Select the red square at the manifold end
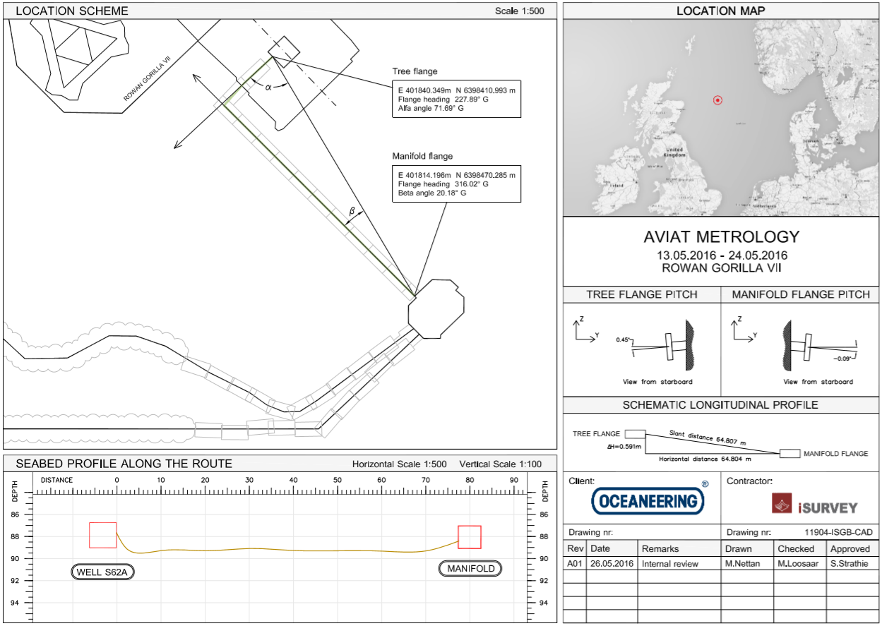 [470, 537]
